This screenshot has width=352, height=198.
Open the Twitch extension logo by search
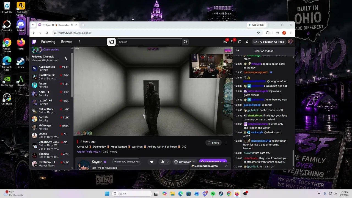(x=111, y=42)
